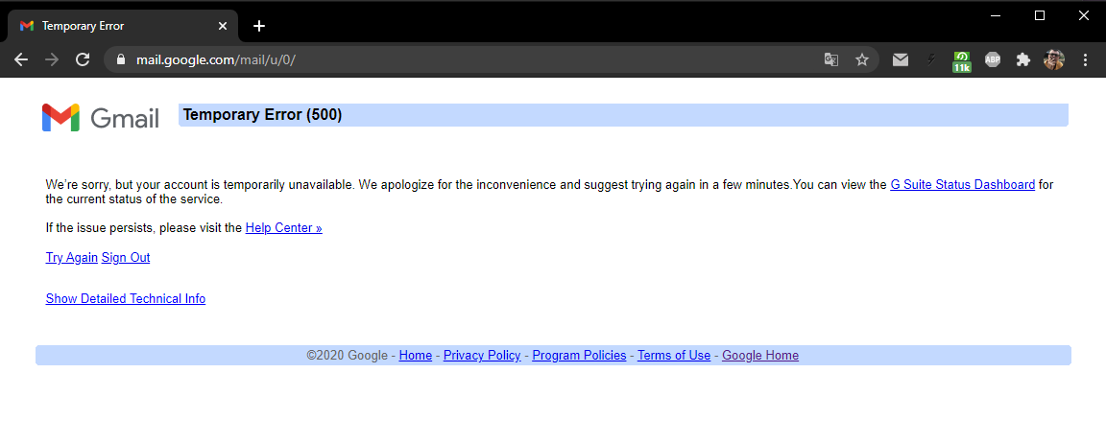This screenshot has height=443, width=1106.
Task: Open the Privacy Policy footer link
Action: [x=482, y=355]
